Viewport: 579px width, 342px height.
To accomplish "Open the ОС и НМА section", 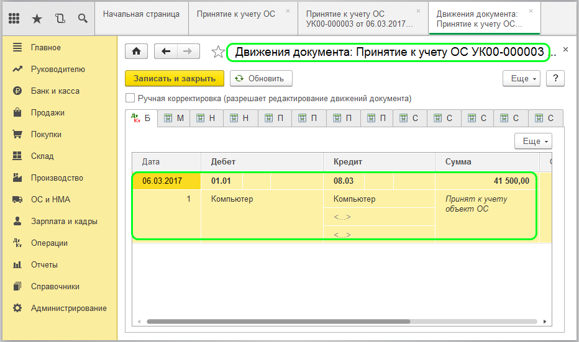I will pos(50,200).
